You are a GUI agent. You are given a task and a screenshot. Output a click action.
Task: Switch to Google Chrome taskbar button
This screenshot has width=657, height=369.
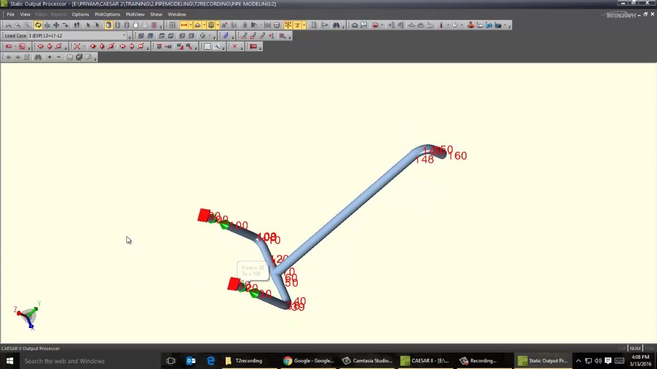pyautogui.click(x=308, y=361)
